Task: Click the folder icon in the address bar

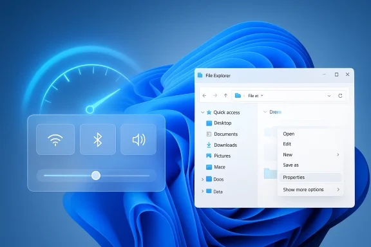Action: point(238,95)
